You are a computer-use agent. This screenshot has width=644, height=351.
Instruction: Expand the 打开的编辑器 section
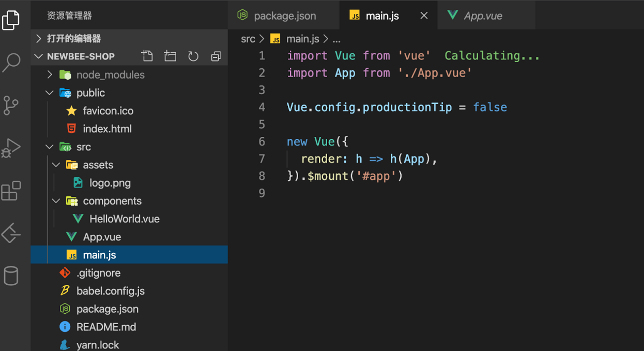(x=129, y=38)
